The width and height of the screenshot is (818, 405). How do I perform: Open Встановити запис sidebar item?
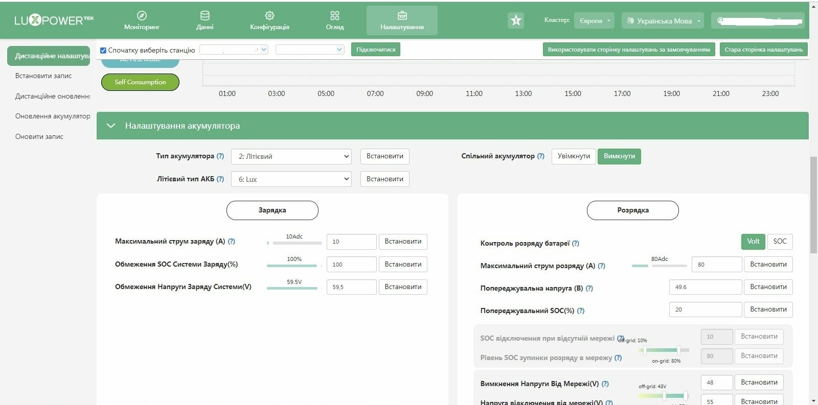(x=43, y=76)
